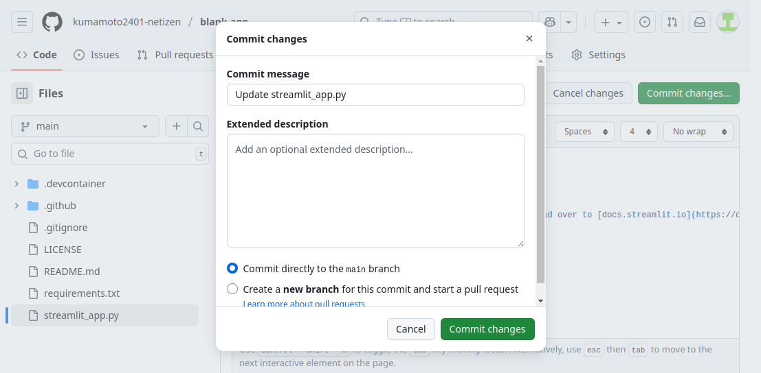Click the green Commit changes button in dialog
Image resolution: width=761 pixels, height=373 pixels.
point(487,329)
